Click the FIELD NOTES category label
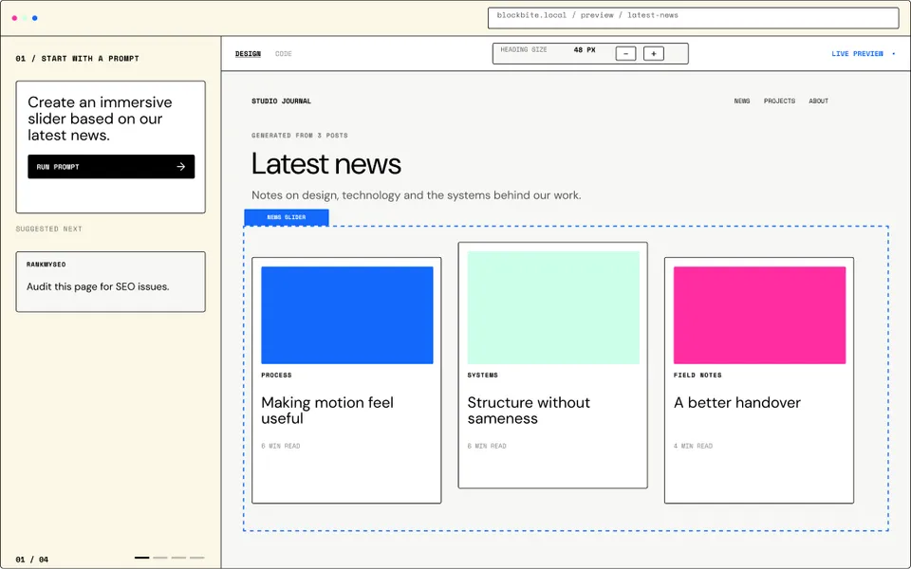Viewport: 911px width, 569px height. point(697,376)
